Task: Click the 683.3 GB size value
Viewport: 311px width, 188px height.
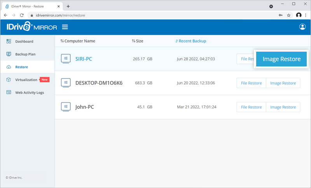Action: pyautogui.click(x=143, y=83)
